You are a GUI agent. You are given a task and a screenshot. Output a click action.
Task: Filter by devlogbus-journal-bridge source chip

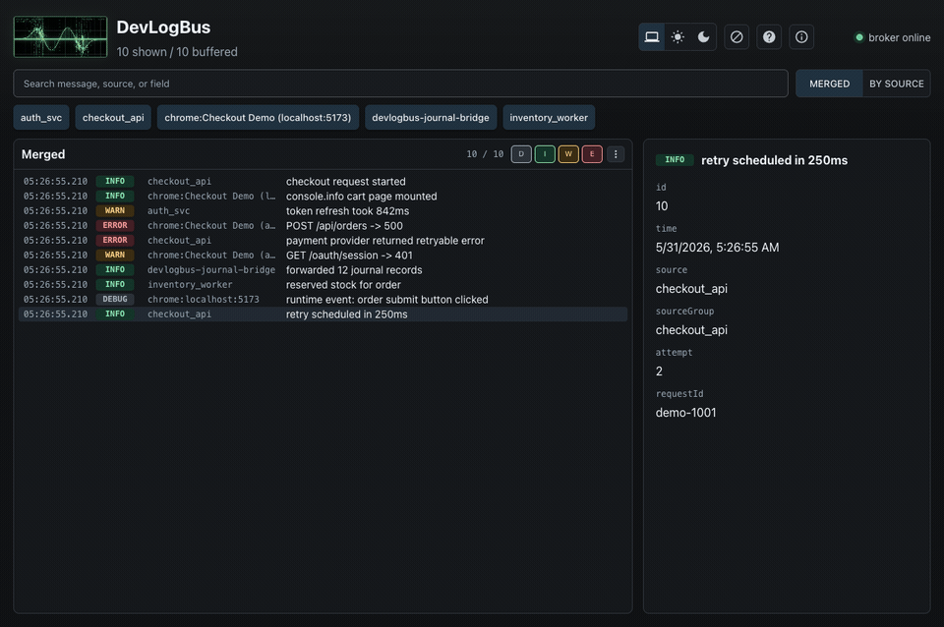click(x=431, y=118)
